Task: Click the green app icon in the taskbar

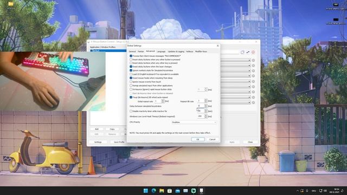Action: point(194,191)
